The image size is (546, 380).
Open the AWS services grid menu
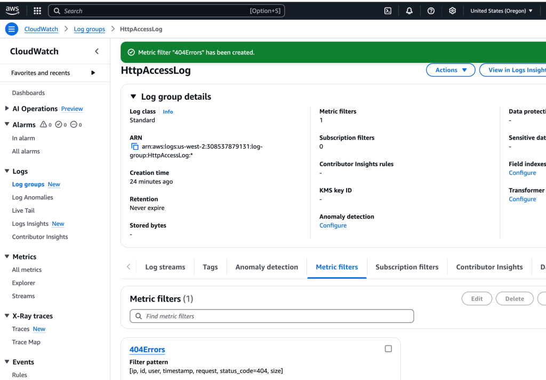click(37, 11)
